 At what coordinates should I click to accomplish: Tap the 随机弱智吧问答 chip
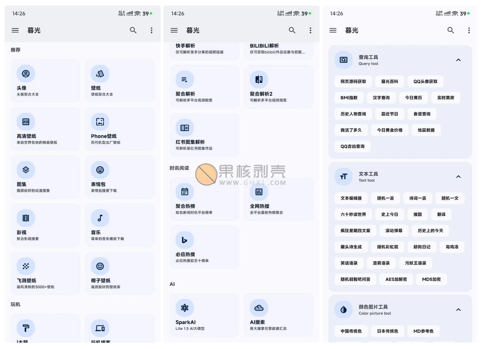pos(355,279)
